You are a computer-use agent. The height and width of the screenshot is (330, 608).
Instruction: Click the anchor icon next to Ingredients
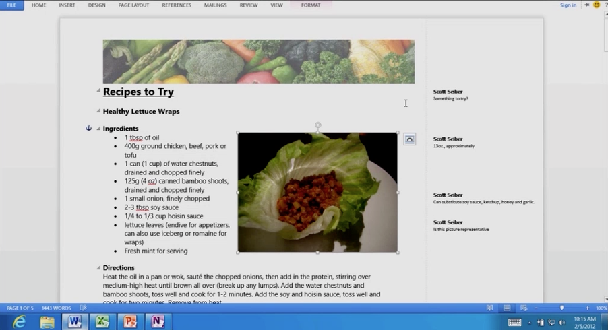click(x=88, y=128)
